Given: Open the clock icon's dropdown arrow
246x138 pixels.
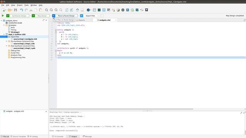Looking at the screenshot, I should tap(91, 10).
